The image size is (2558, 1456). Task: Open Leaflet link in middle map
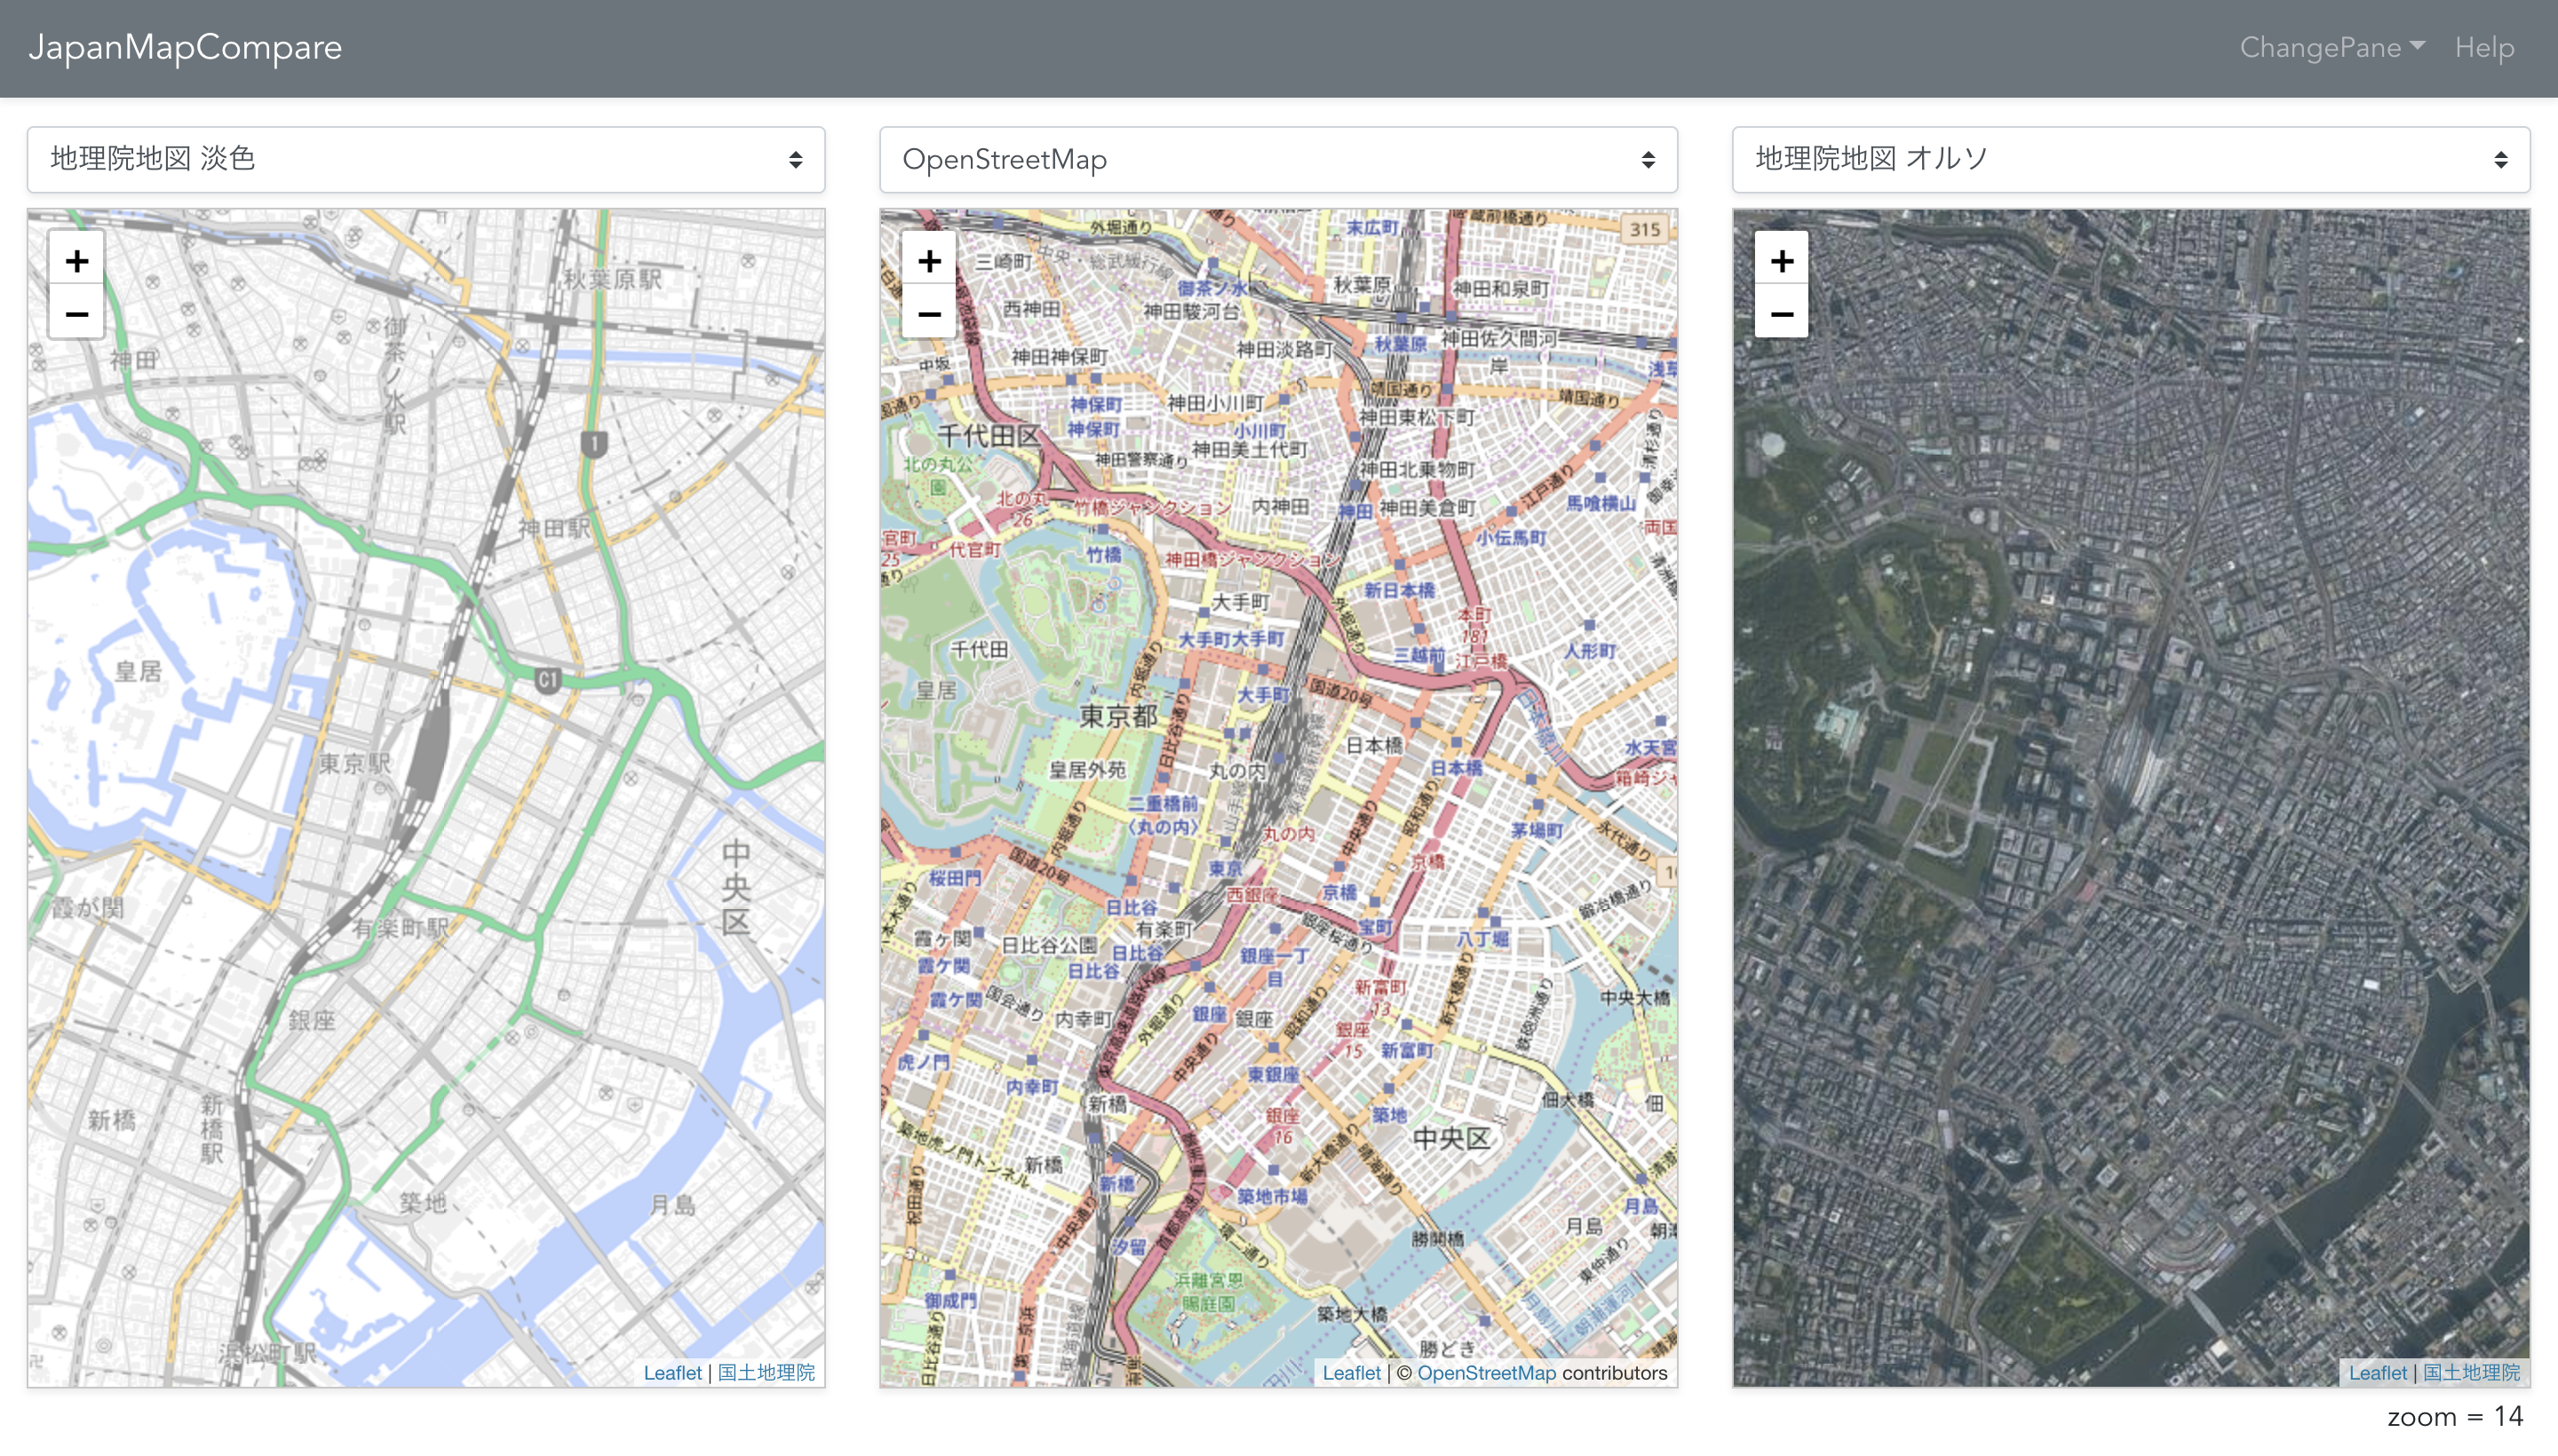[x=1351, y=1373]
